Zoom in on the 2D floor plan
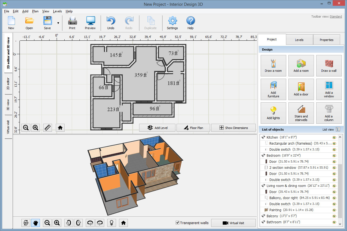The width and height of the screenshot is (347, 231). pos(35,127)
